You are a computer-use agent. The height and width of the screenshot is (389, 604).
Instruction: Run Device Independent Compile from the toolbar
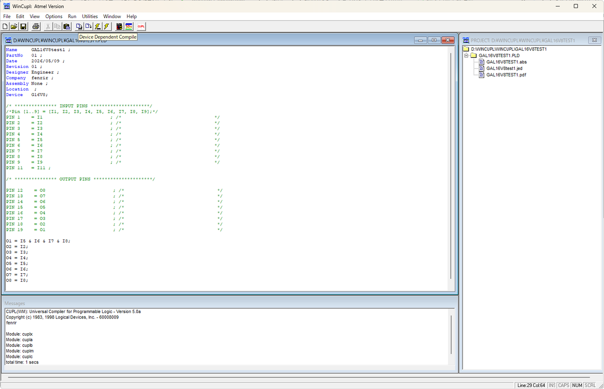point(89,26)
